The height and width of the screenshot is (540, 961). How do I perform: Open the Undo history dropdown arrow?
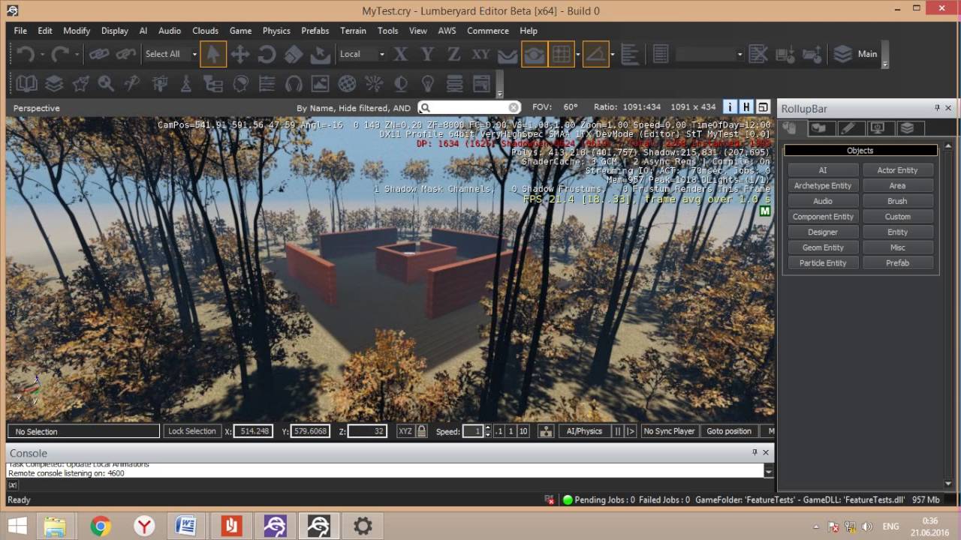coord(42,54)
